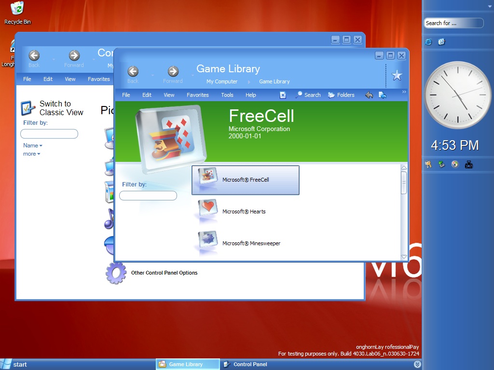Viewport: 494px width, 370px height.
Task: Click the second sidebar quick launch icon
Action: coord(442,42)
